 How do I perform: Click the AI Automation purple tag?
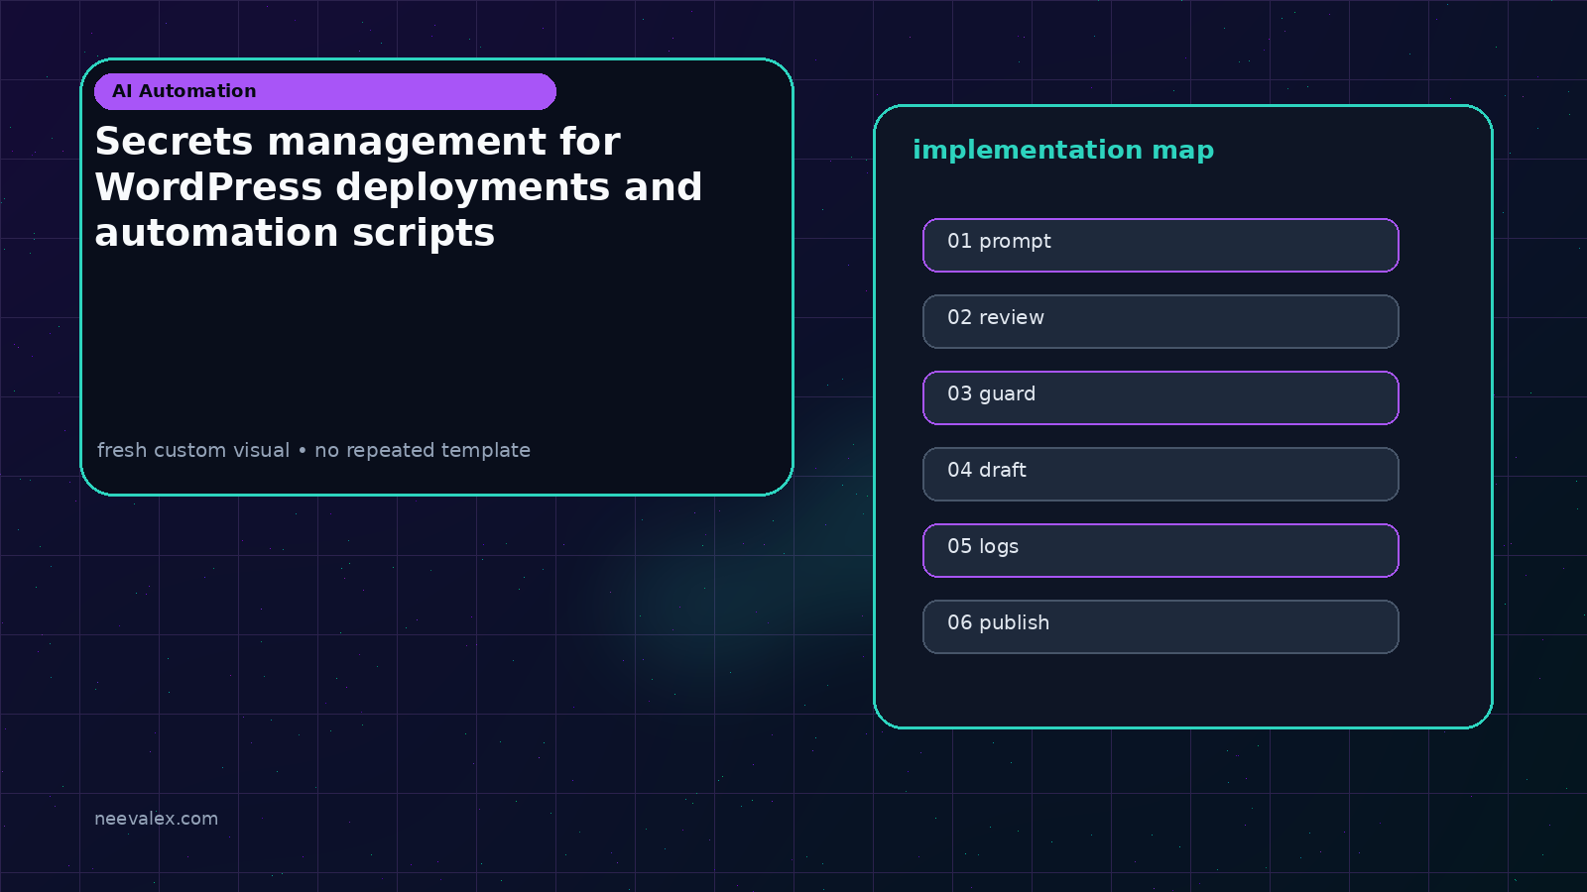tap(325, 91)
